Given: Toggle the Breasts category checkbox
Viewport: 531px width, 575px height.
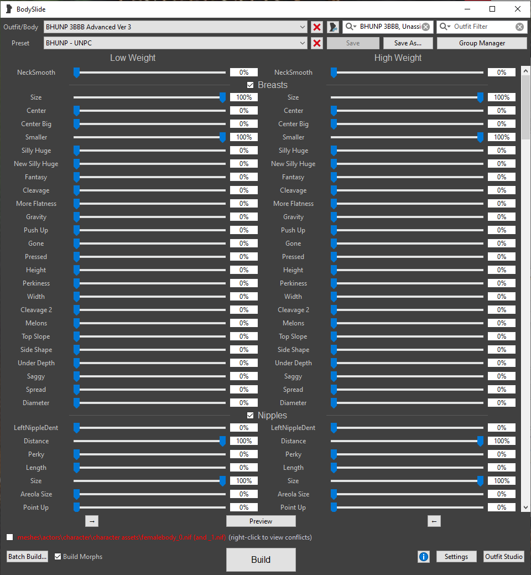Looking at the screenshot, I should tap(251, 85).
